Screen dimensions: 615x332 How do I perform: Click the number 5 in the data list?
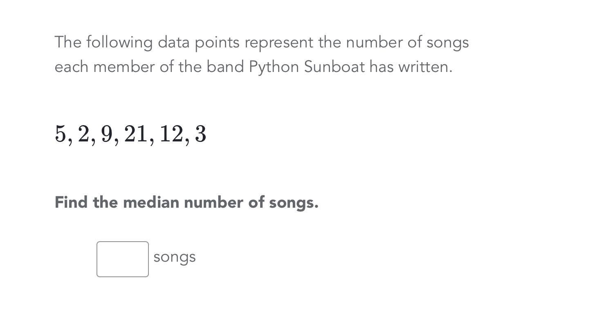[x=60, y=134]
